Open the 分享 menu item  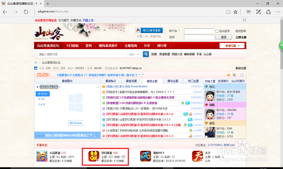(147, 46)
